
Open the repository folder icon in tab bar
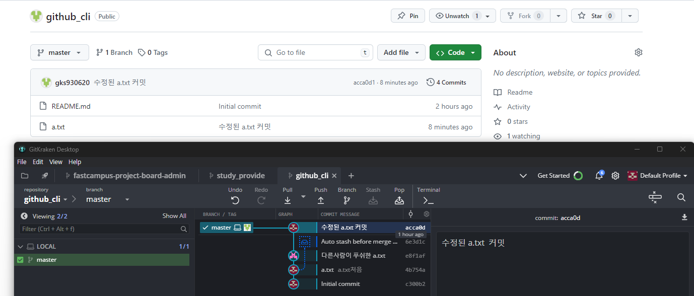[25, 176]
